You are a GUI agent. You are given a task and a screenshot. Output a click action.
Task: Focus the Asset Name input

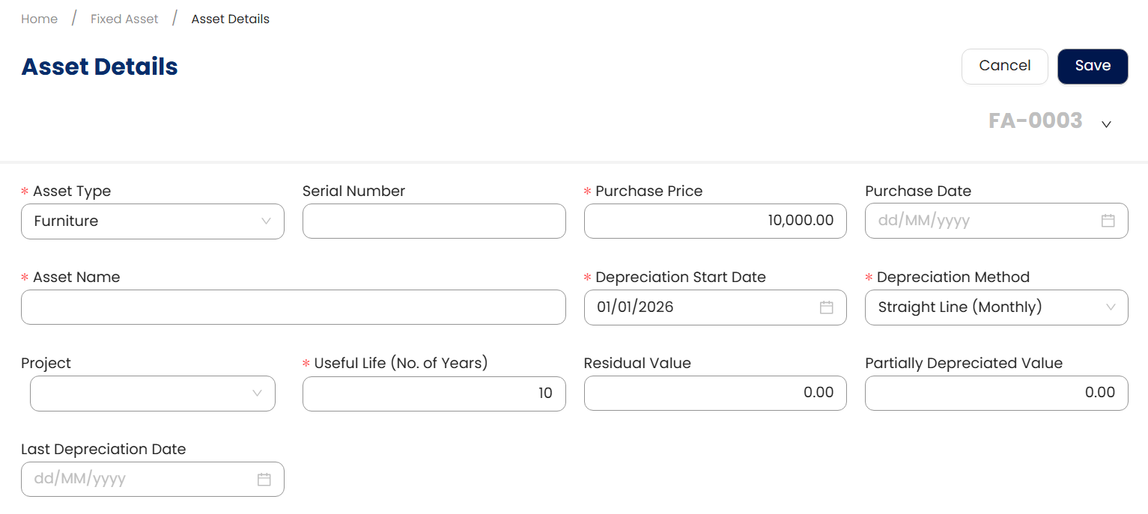click(293, 308)
